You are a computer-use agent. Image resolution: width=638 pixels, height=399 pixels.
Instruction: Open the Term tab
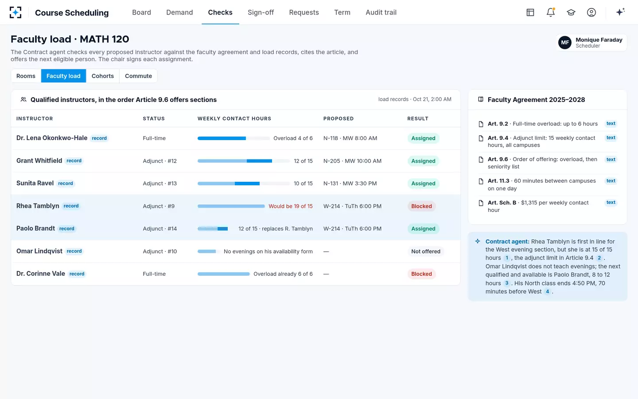tap(342, 12)
